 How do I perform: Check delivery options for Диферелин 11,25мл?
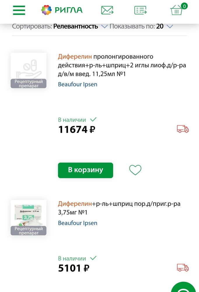click(183, 129)
